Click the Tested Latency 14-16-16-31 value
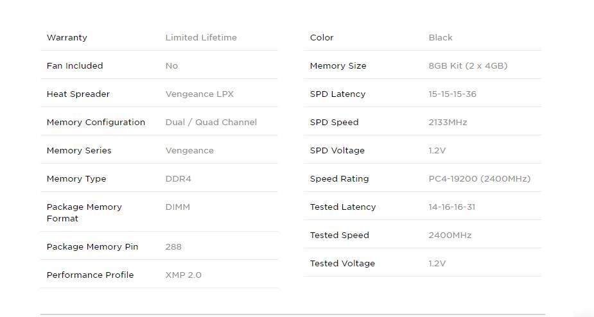This screenshot has height=317, width=594. pos(452,207)
